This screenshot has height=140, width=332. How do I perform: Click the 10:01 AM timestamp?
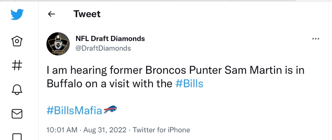click(x=62, y=130)
